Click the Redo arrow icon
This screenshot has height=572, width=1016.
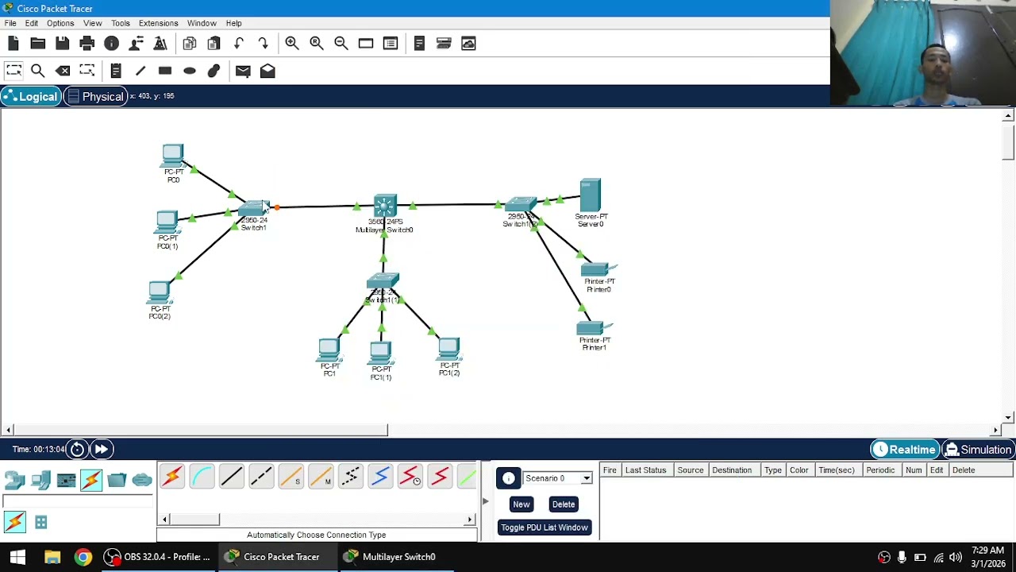(x=264, y=44)
